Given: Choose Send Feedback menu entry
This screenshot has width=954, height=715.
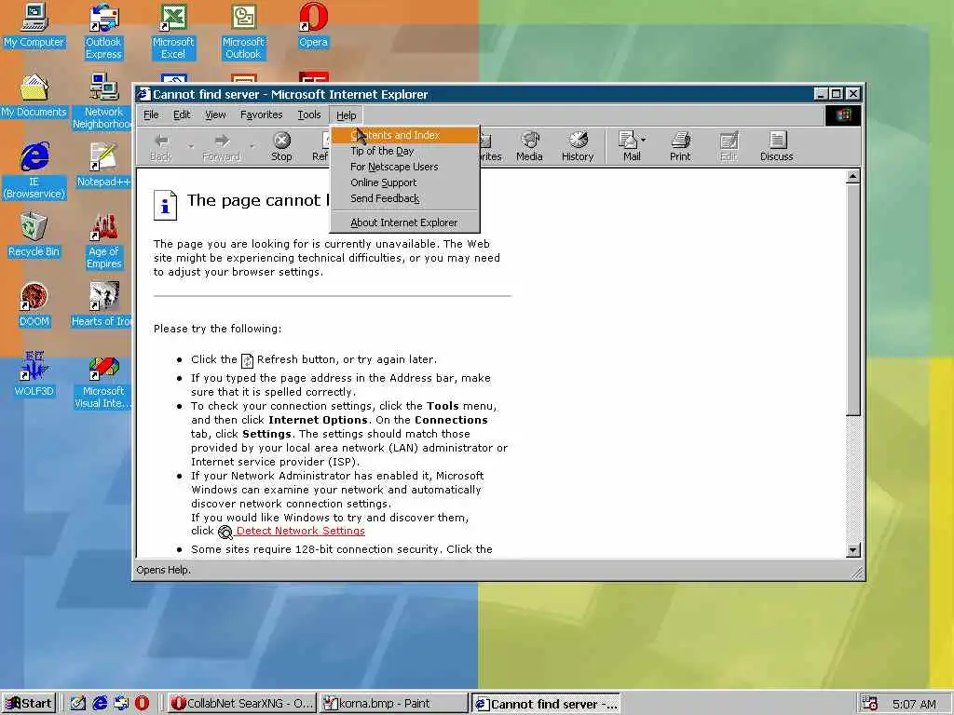Looking at the screenshot, I should click(404, 198).
